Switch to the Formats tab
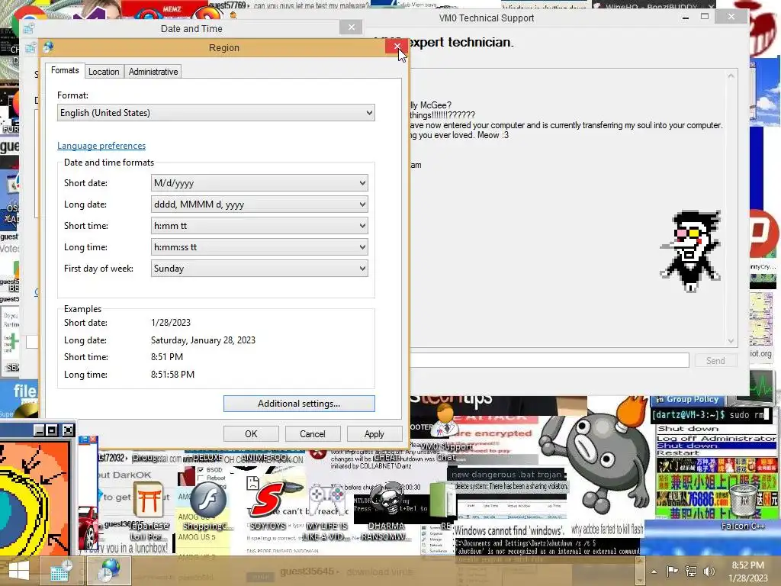 click(65, 70)
